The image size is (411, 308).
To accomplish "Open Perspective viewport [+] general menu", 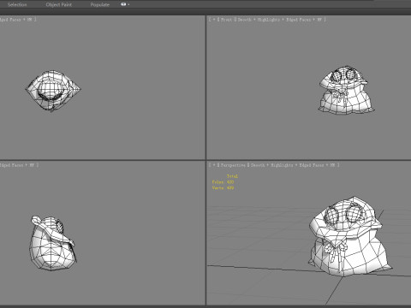I will pos(214,165).
